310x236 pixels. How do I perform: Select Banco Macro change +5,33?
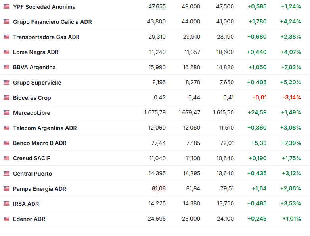[259, 143]
